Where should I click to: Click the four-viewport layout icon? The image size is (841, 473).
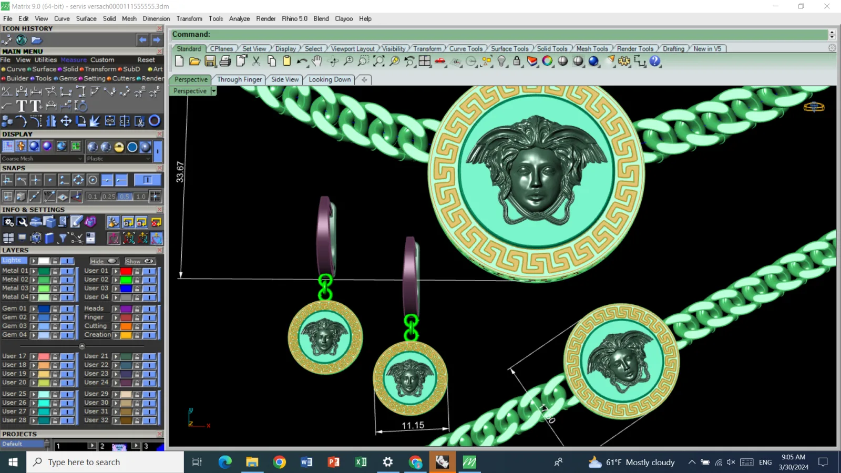click(425, 61)
